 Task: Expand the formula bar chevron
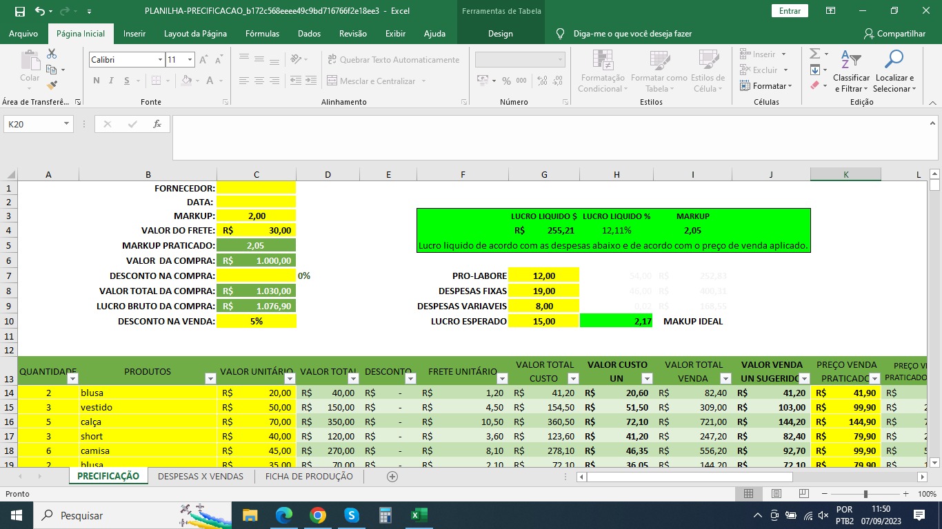click(932, 123)
